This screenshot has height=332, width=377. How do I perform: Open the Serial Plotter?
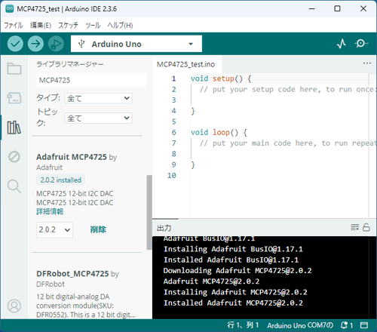click(342, 44)
